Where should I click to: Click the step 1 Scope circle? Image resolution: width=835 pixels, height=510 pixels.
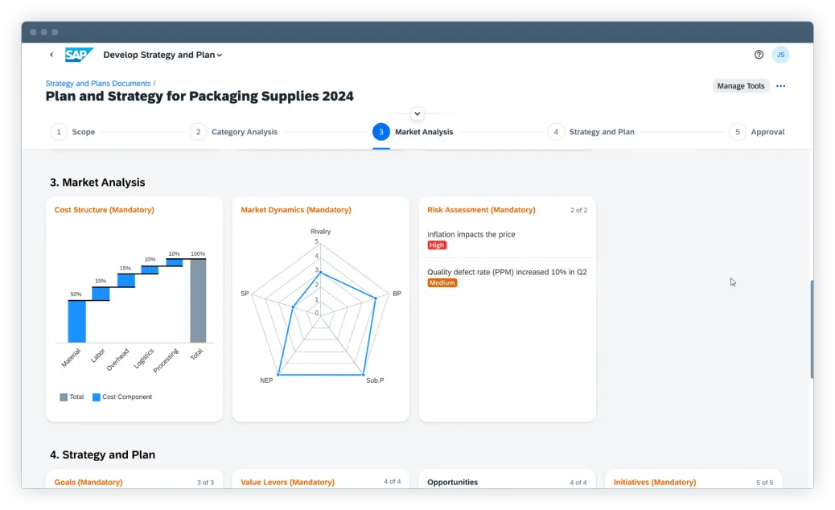tap(58, 132)
